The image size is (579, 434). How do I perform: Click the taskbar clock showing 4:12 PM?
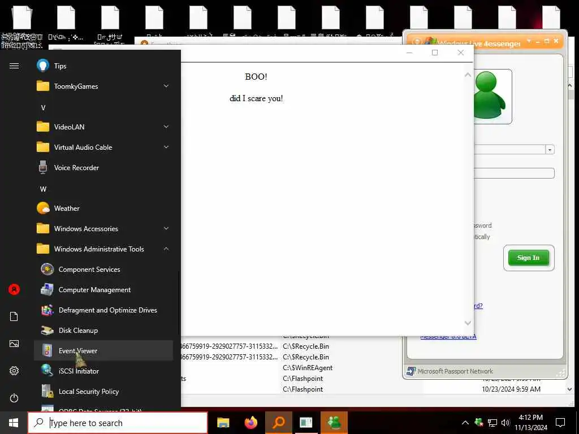[530, 423]
